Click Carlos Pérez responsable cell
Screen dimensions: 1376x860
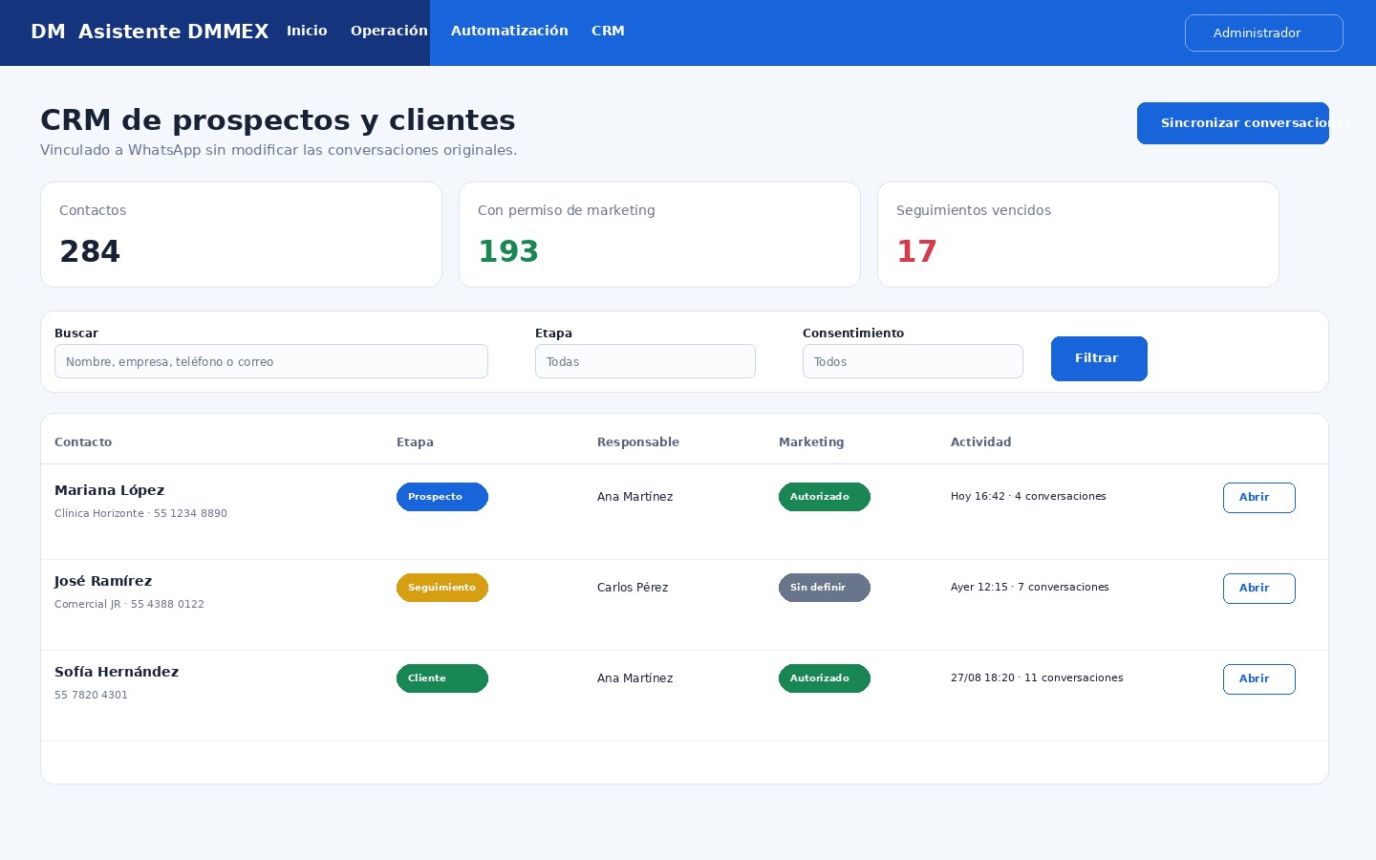coord(633,588)
